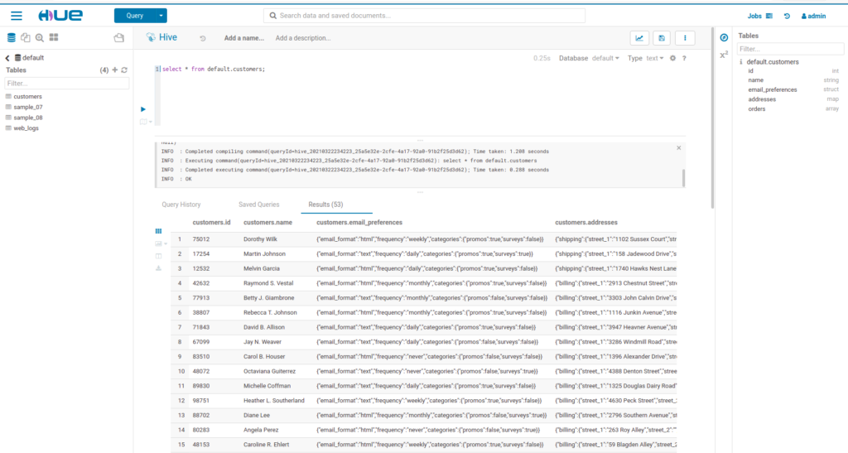This screenshot has width=848, height=453.
Task: Click the main editor vertical scrollbar
Action: 712,118
